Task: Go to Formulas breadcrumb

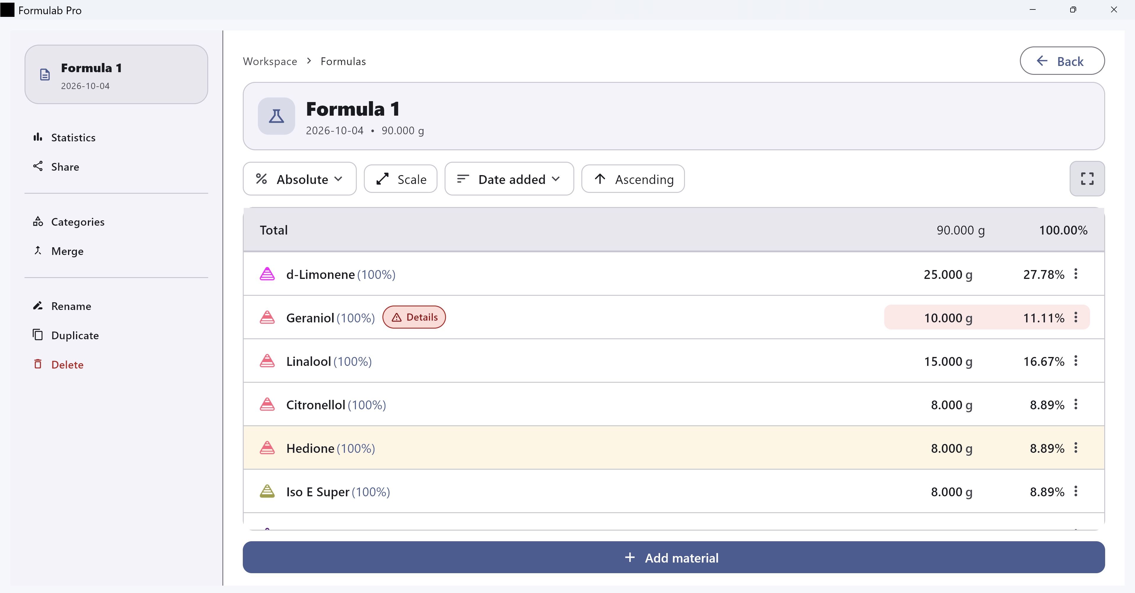Action: pos(343,61)
